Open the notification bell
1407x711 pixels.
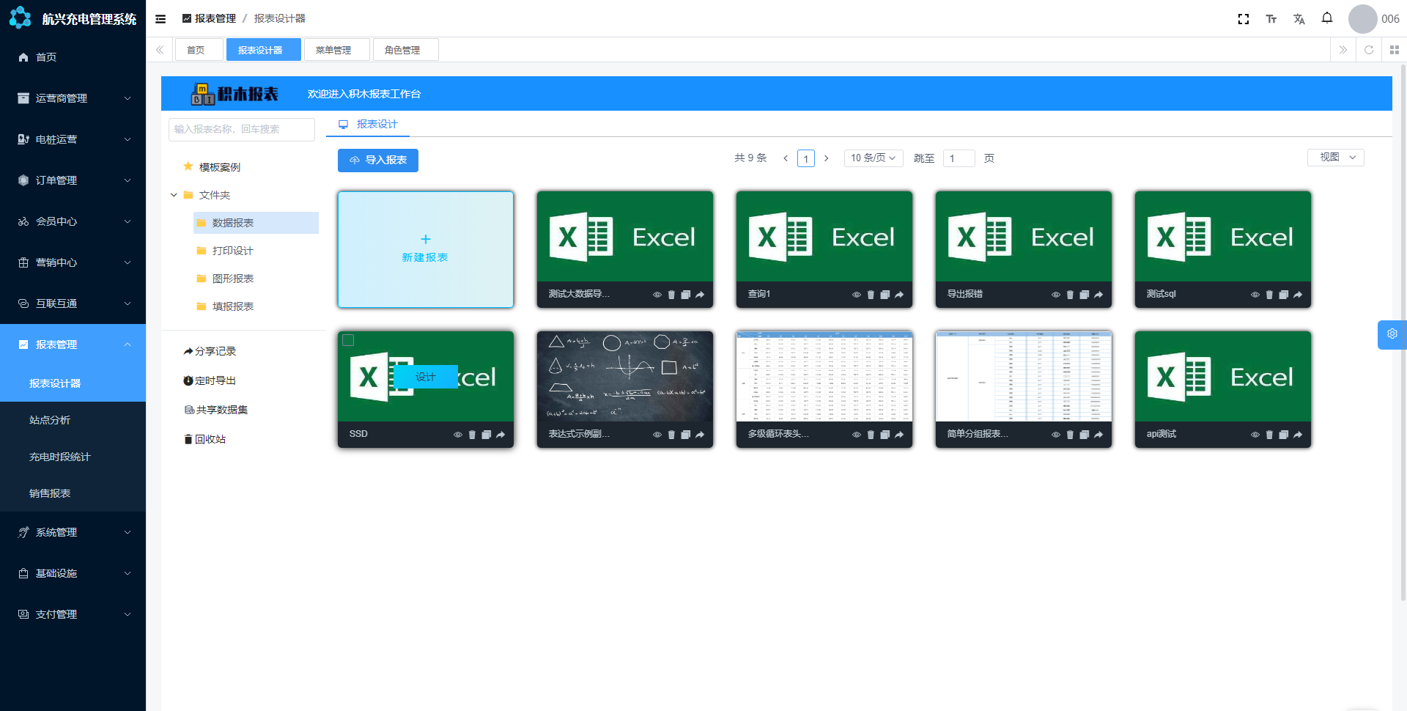click(x=1326, y=18)
